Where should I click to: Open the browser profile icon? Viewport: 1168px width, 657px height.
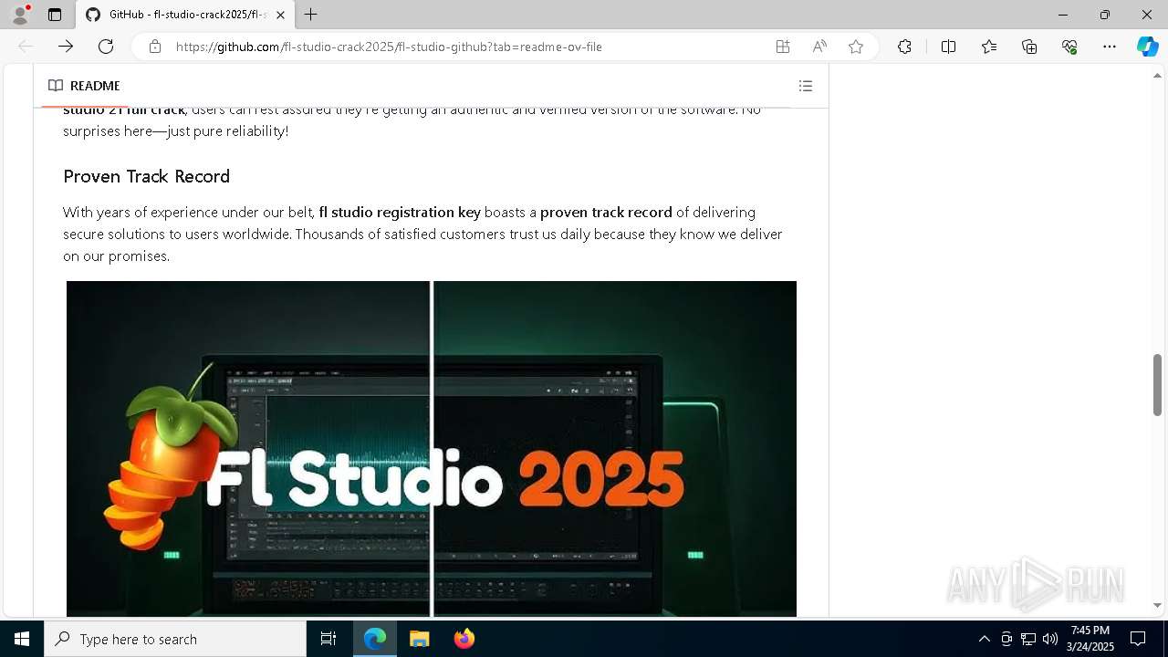tap(20, 15)
